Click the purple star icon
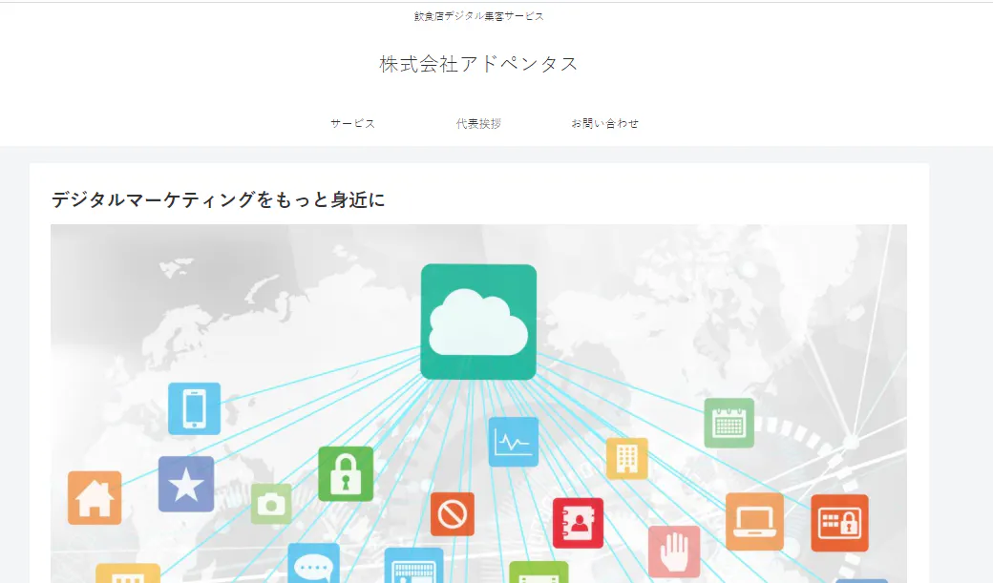 coord(186,484)
